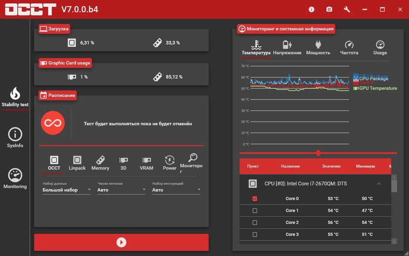Open the SysInfo section

click(x=15, y=138)
